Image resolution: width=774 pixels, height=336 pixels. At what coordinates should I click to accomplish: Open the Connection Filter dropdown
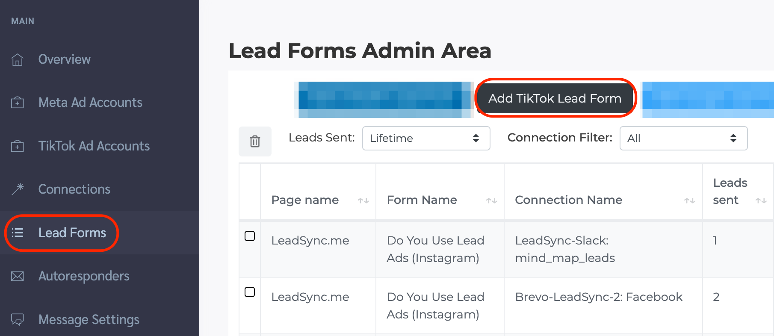pos(683,138)
